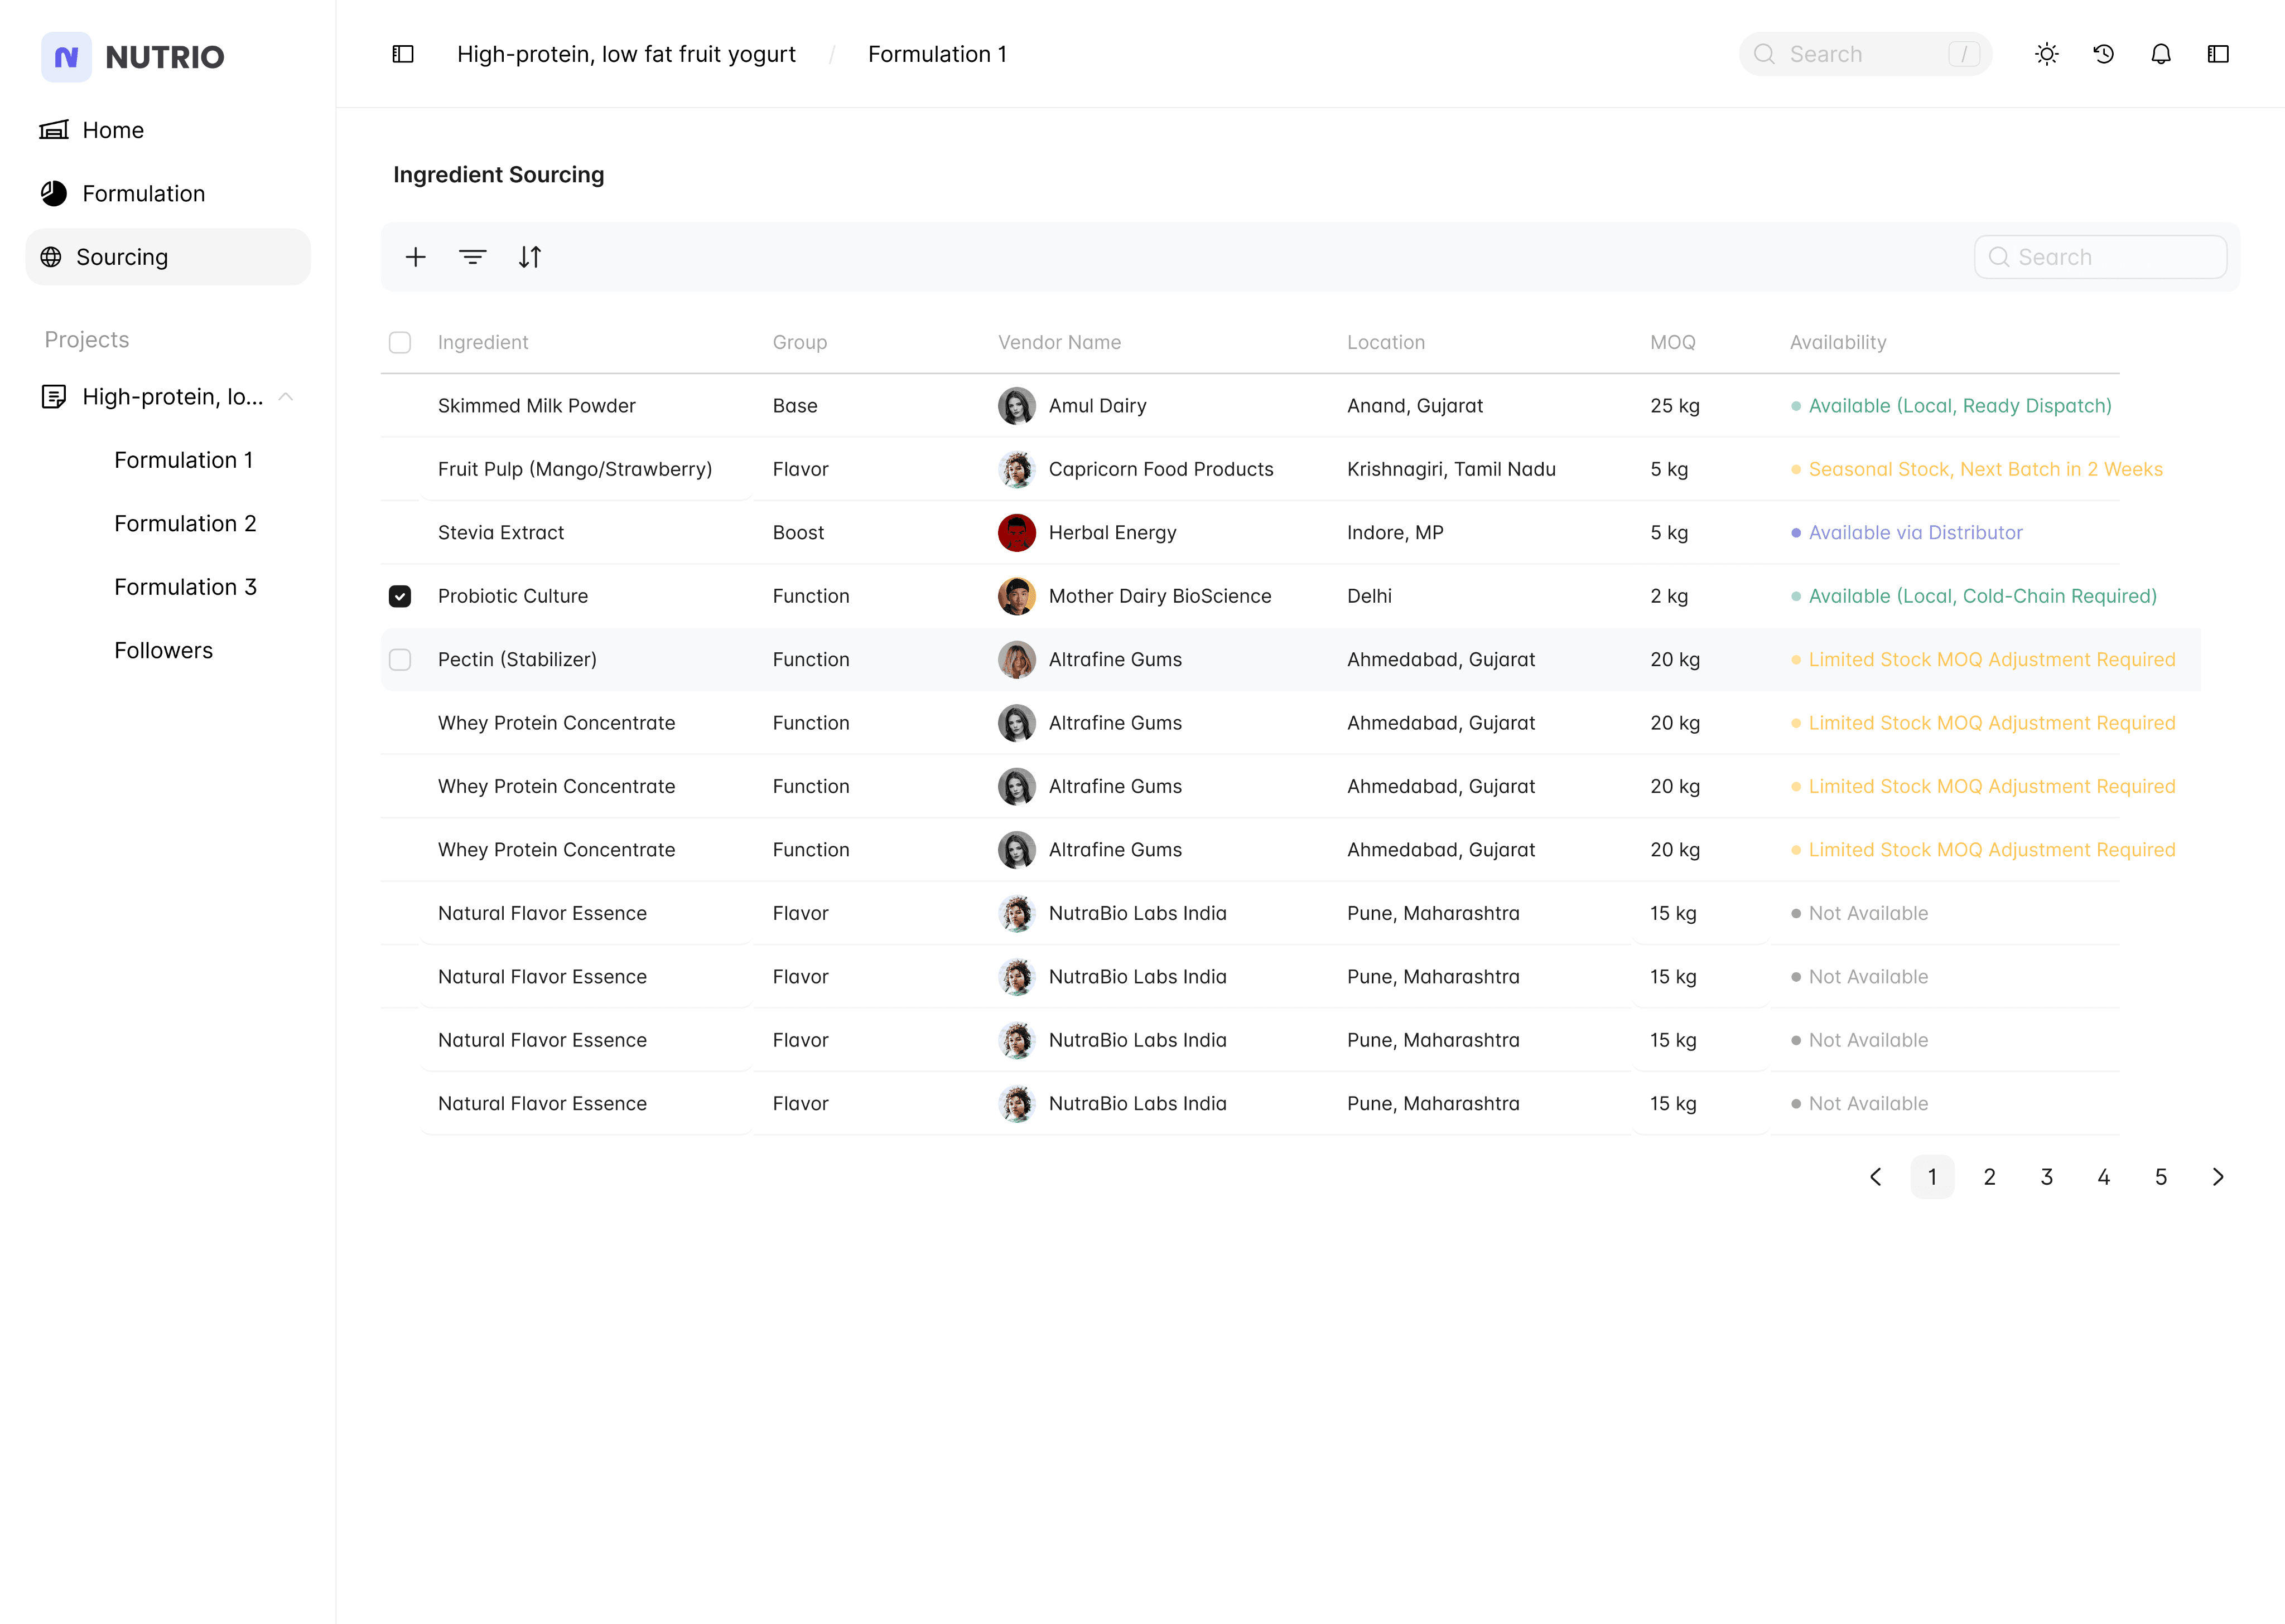Collapse the High-protein project tree chevron
Image resolution: width=2285 pixels, height=1624 pixels.
click(x=286, y=397)
